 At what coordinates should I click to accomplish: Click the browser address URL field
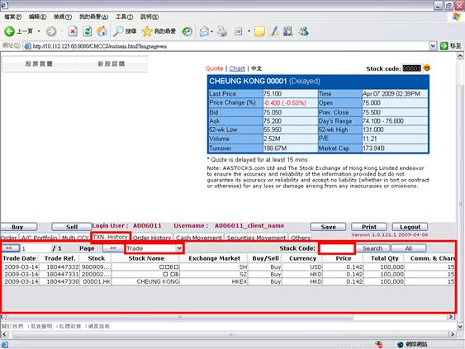(x=227, y=46)
